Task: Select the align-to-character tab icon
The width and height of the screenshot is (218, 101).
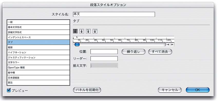Action: tap(95, 31)
